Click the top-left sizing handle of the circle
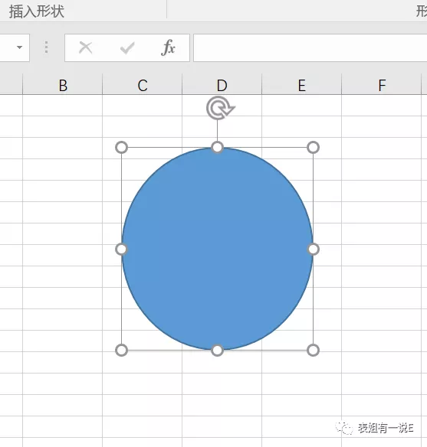The width and height of the screenshot is (427, 447). [122, 148]
